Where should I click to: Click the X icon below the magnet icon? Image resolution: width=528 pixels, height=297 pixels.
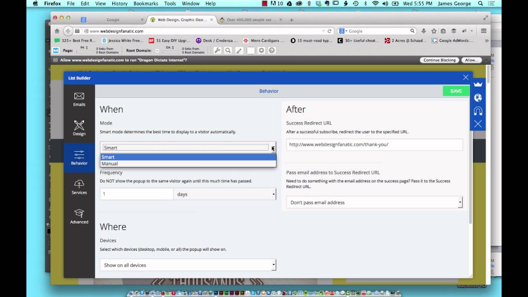click(478, 124)
